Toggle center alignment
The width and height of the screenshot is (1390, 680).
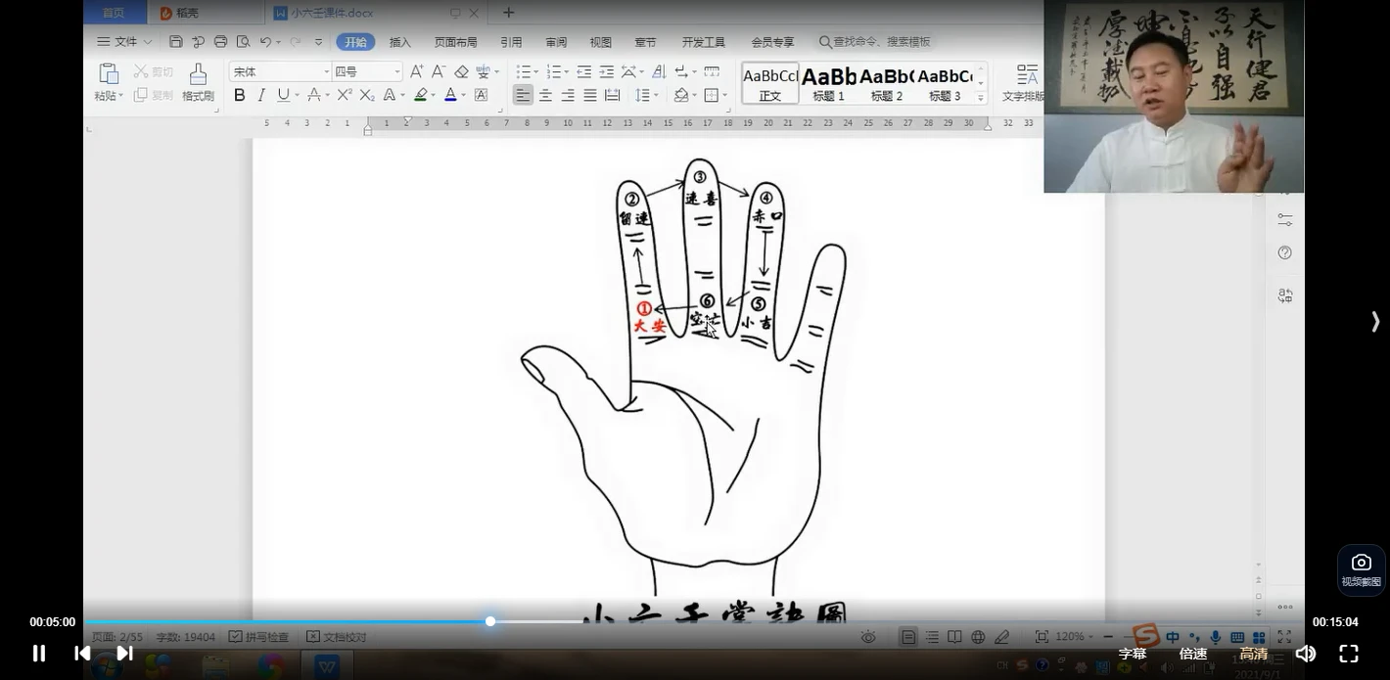pyautogui.click(x=545, y=95)
